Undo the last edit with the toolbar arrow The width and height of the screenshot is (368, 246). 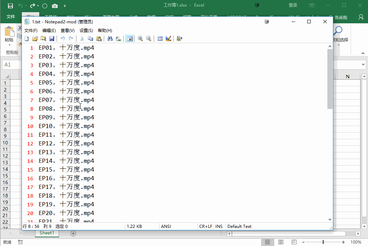62,38
